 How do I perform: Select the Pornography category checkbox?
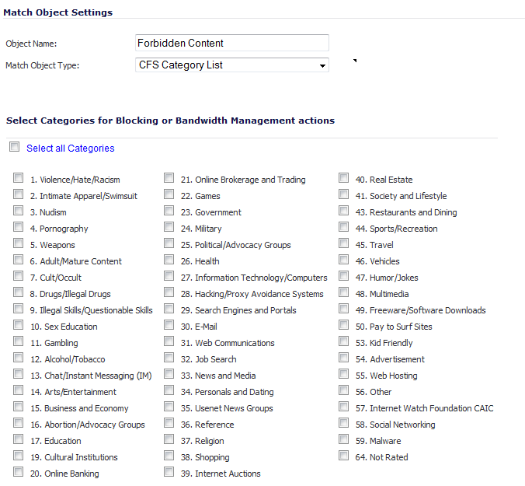18,227
